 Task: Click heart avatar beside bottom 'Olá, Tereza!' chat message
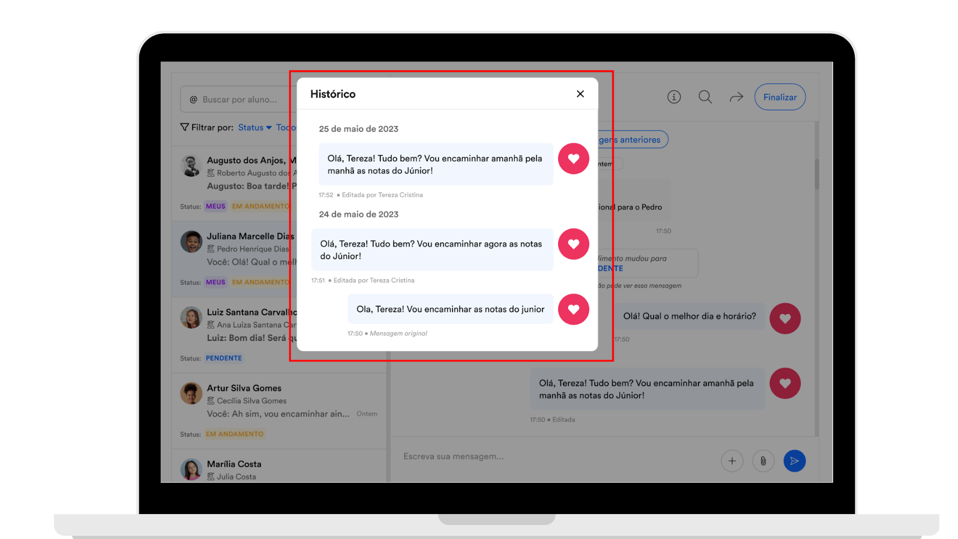click(x=785, y=383)
